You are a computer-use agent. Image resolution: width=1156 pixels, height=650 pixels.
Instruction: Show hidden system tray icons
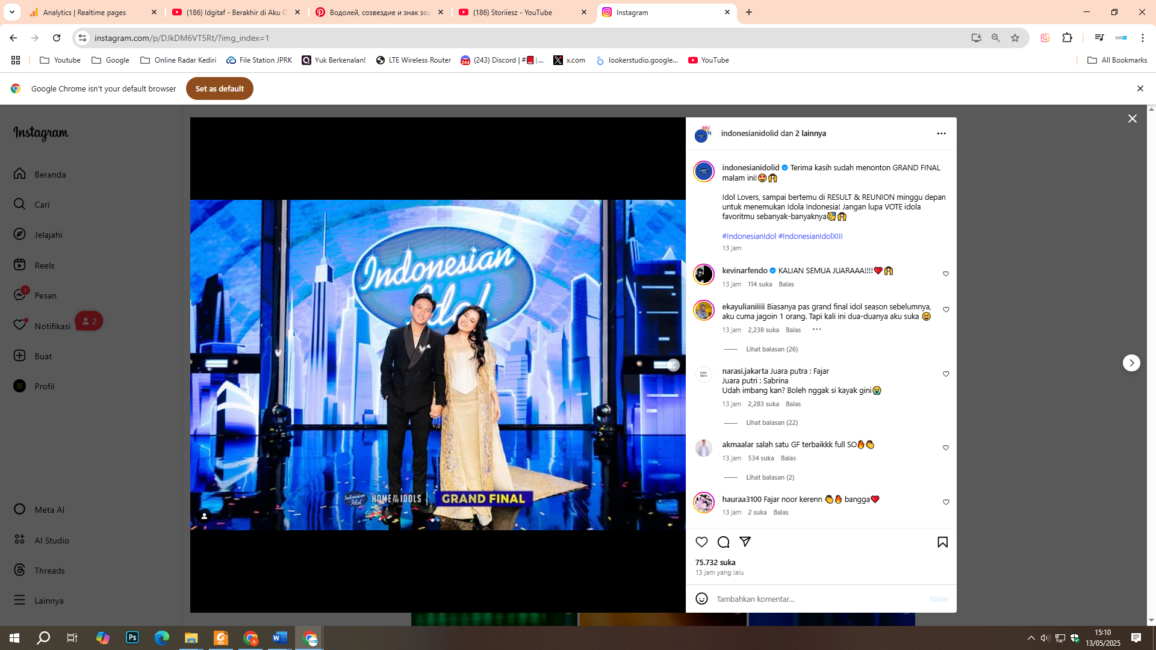coord(1031,638)
